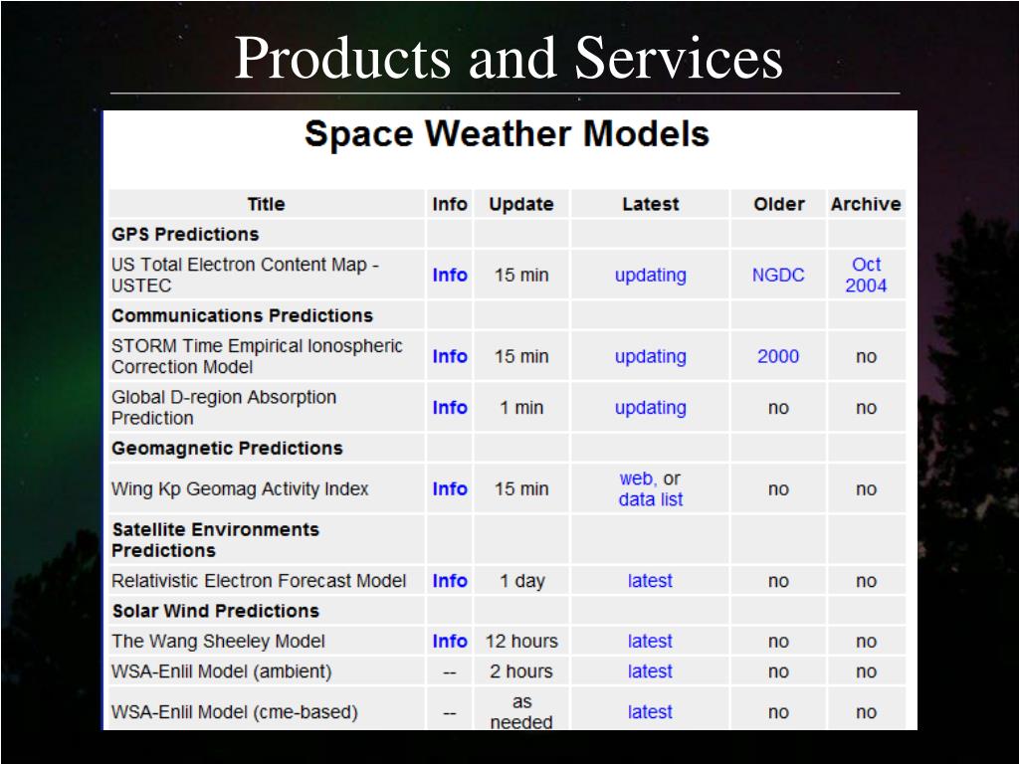Open the Oct 2004 archive link
This screenshot has width=1019, height=764.
click(x=866, y=275)
